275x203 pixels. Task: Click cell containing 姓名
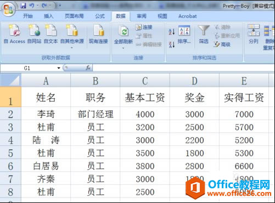click(x=46, y=97)
